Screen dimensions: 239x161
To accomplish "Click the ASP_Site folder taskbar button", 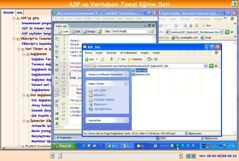I will (142, 146).
